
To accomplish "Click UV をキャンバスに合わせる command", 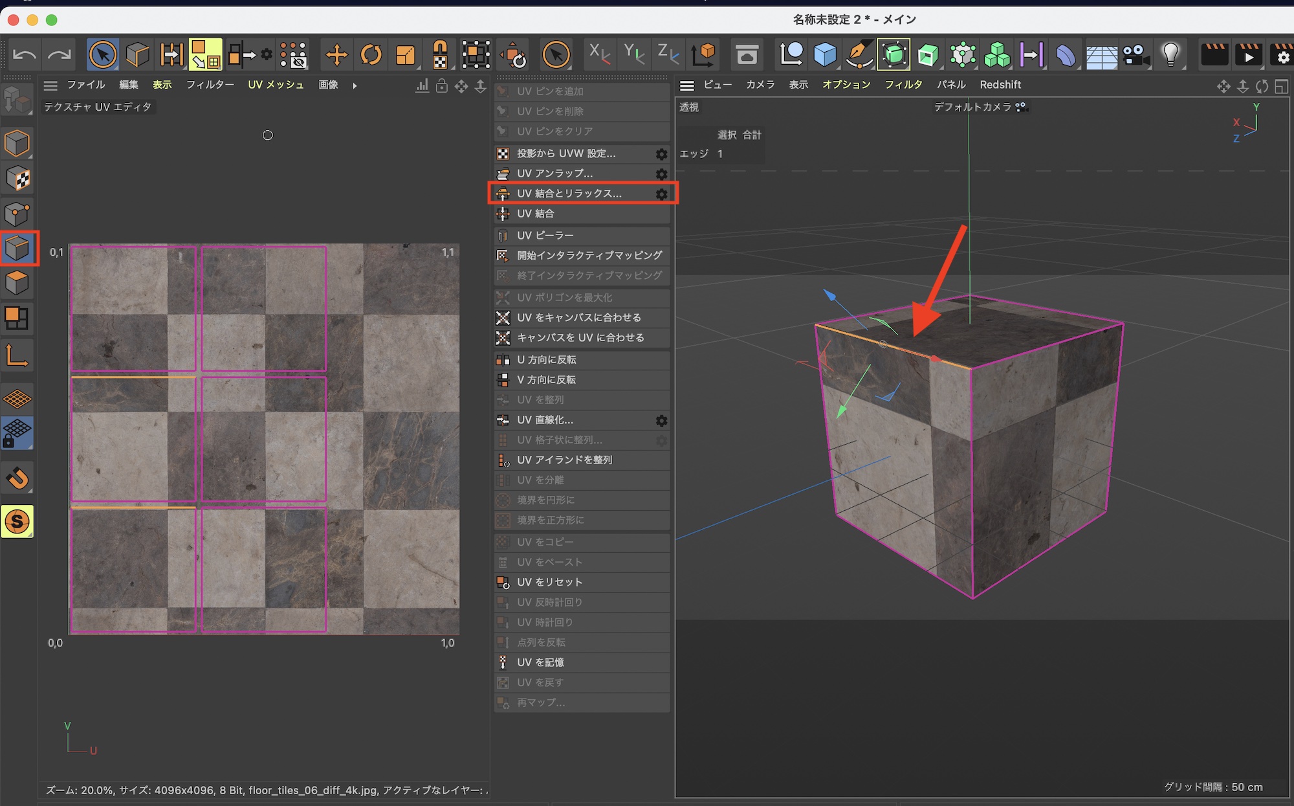I will coord(578,318).
